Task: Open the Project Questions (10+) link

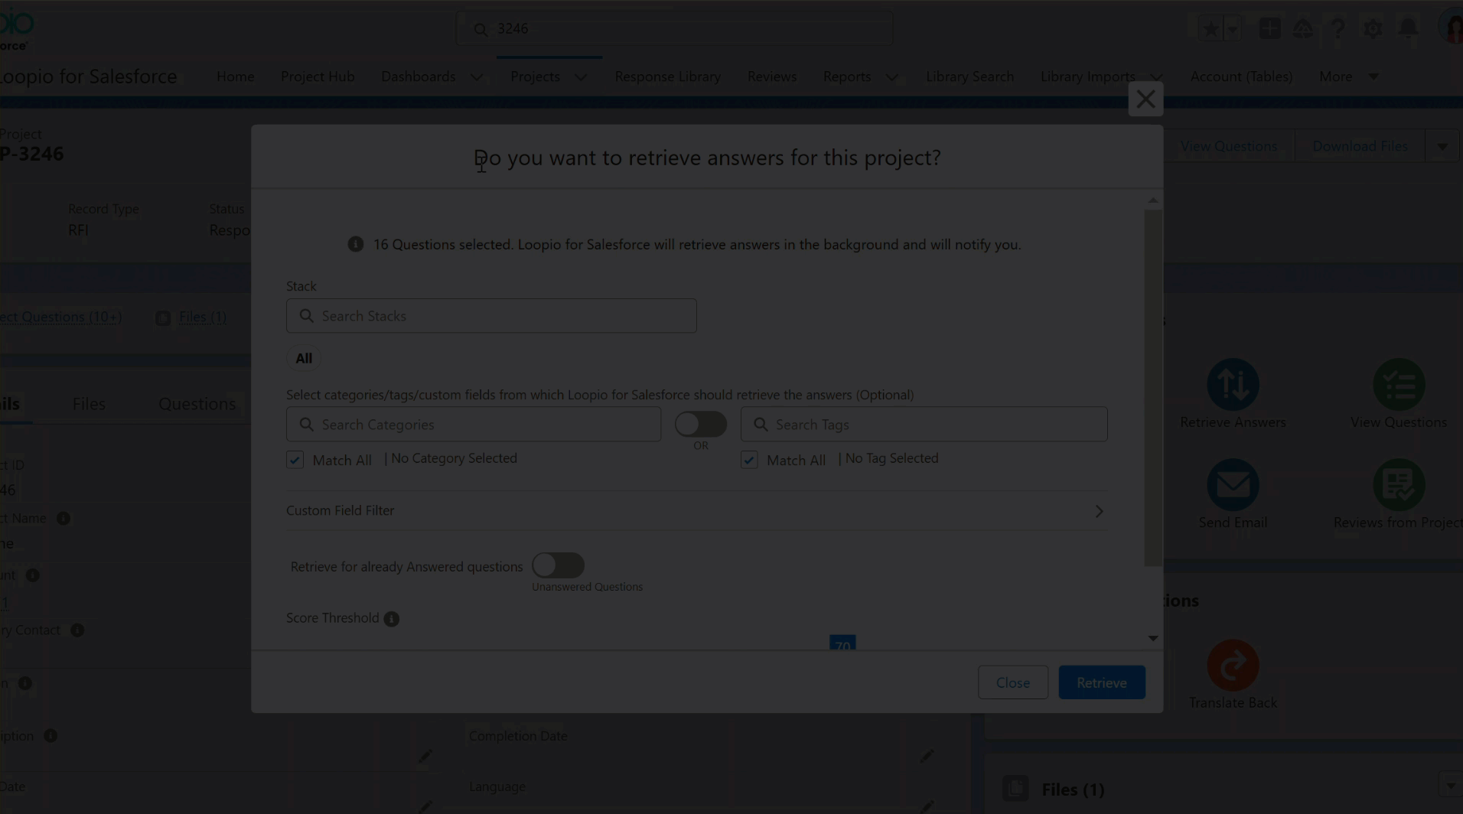Action: tap(60, 317)
